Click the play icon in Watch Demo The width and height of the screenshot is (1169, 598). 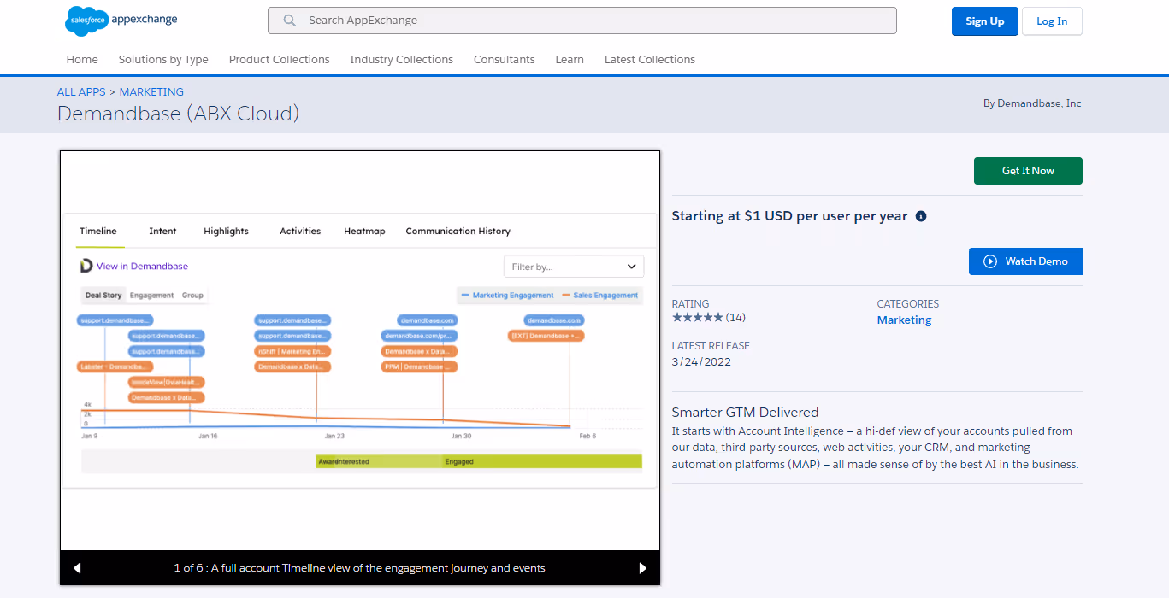(990, 261)
